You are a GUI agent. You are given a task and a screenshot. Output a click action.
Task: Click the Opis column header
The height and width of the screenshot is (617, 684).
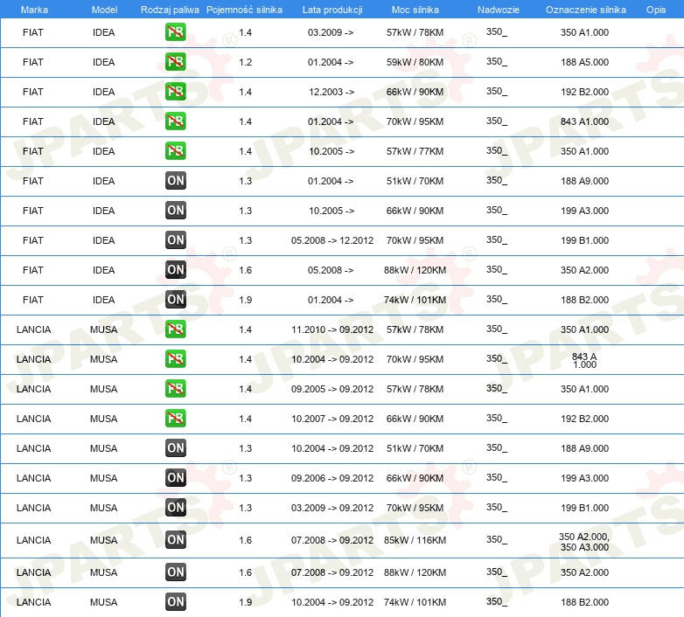(x=656, y=10)
